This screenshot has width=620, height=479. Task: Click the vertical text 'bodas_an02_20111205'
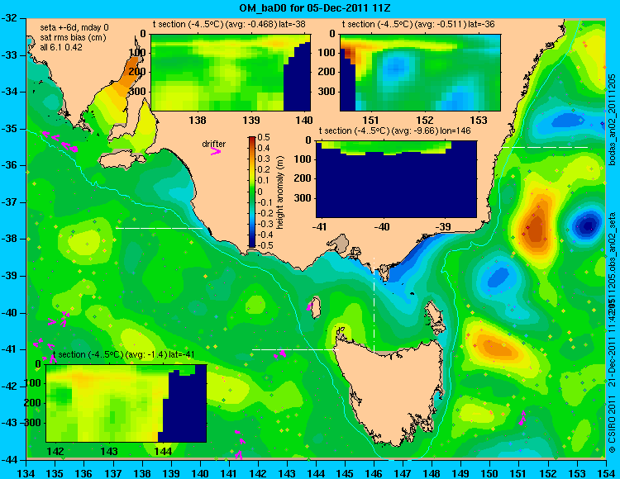(x=612, y=120)
